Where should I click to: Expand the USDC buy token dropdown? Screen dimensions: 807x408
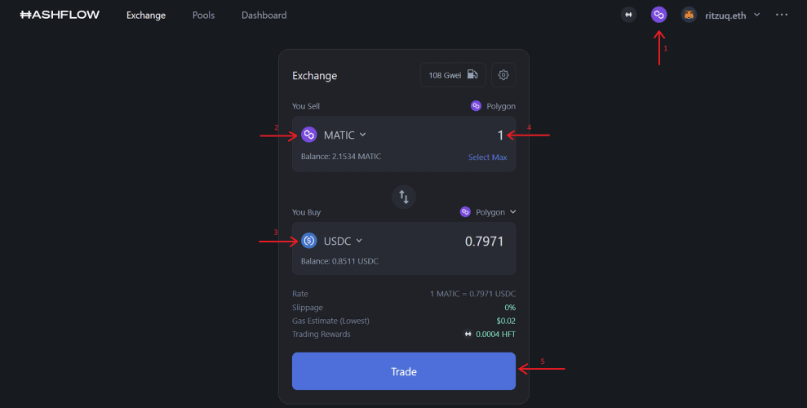343,241
